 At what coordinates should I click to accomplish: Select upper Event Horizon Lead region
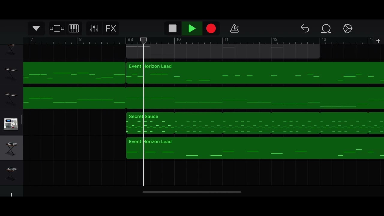point(255,73)
